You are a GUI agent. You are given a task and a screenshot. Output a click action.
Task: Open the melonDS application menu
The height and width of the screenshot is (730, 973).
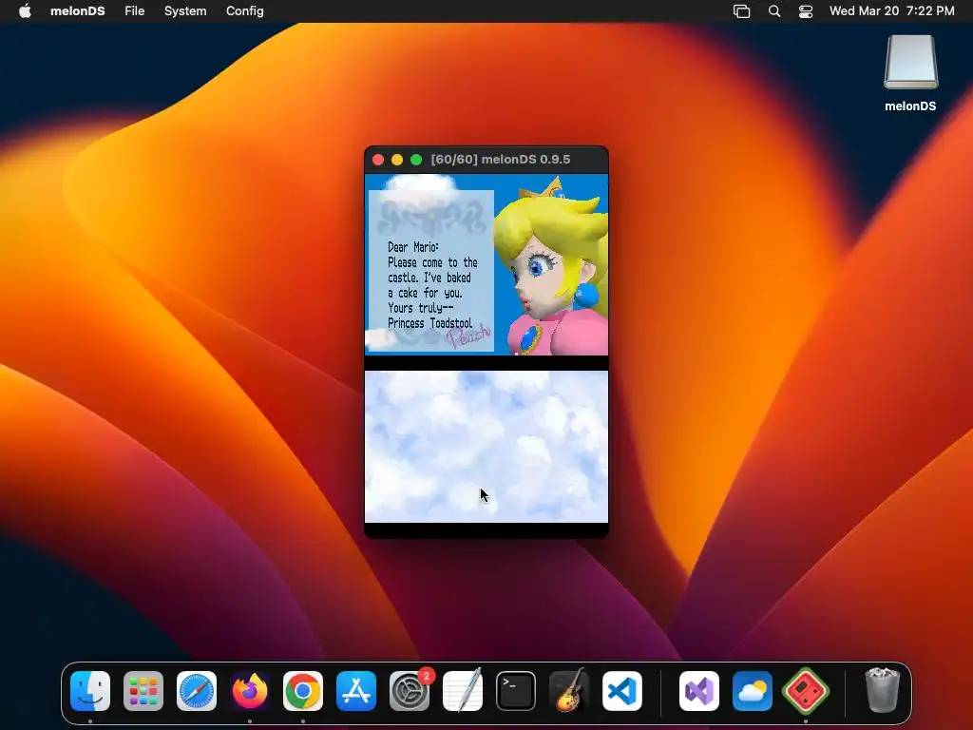click(78, 11)
